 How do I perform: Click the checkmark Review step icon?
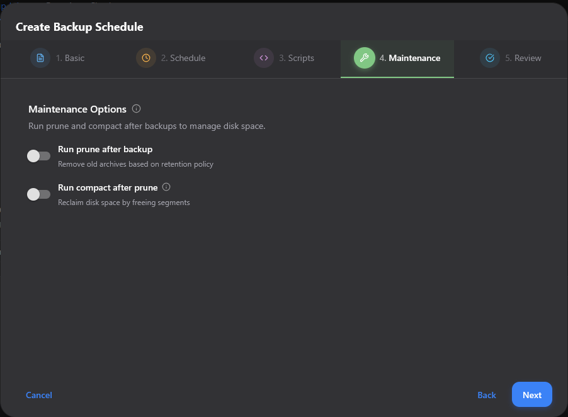coord(490,58)
